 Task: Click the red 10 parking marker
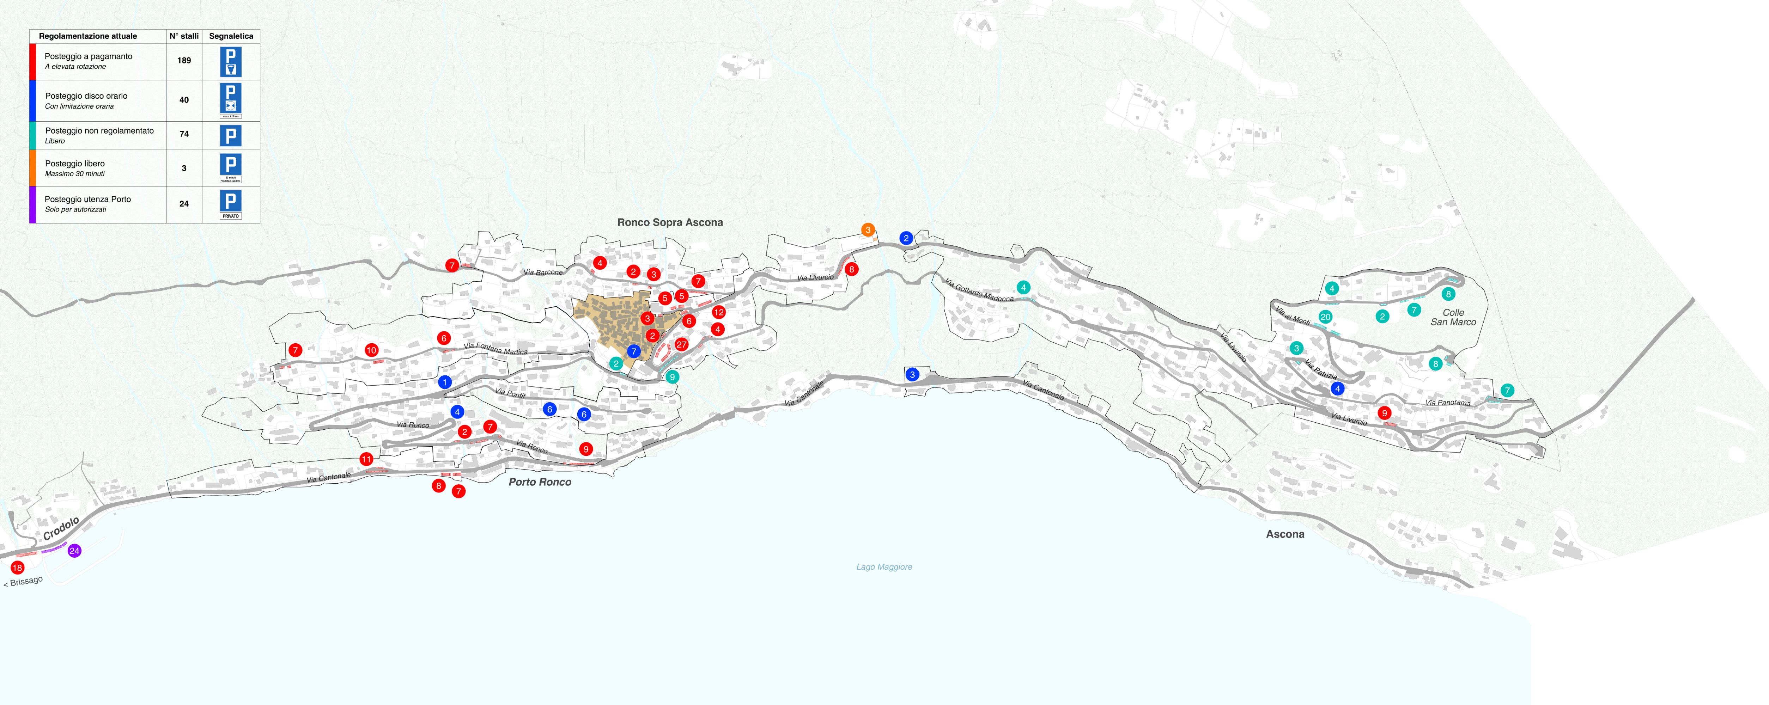(x=371, y=350)
